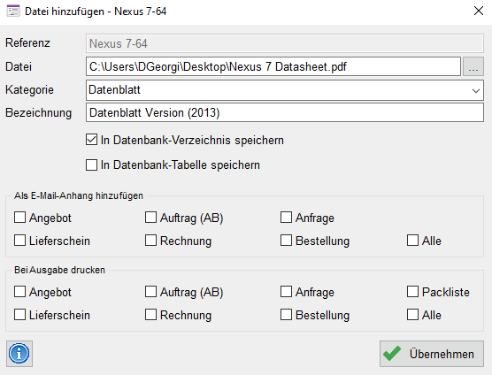Select the Datenblatt Kategorie combo box
The image size is (492, 375).
coord(285,90)
